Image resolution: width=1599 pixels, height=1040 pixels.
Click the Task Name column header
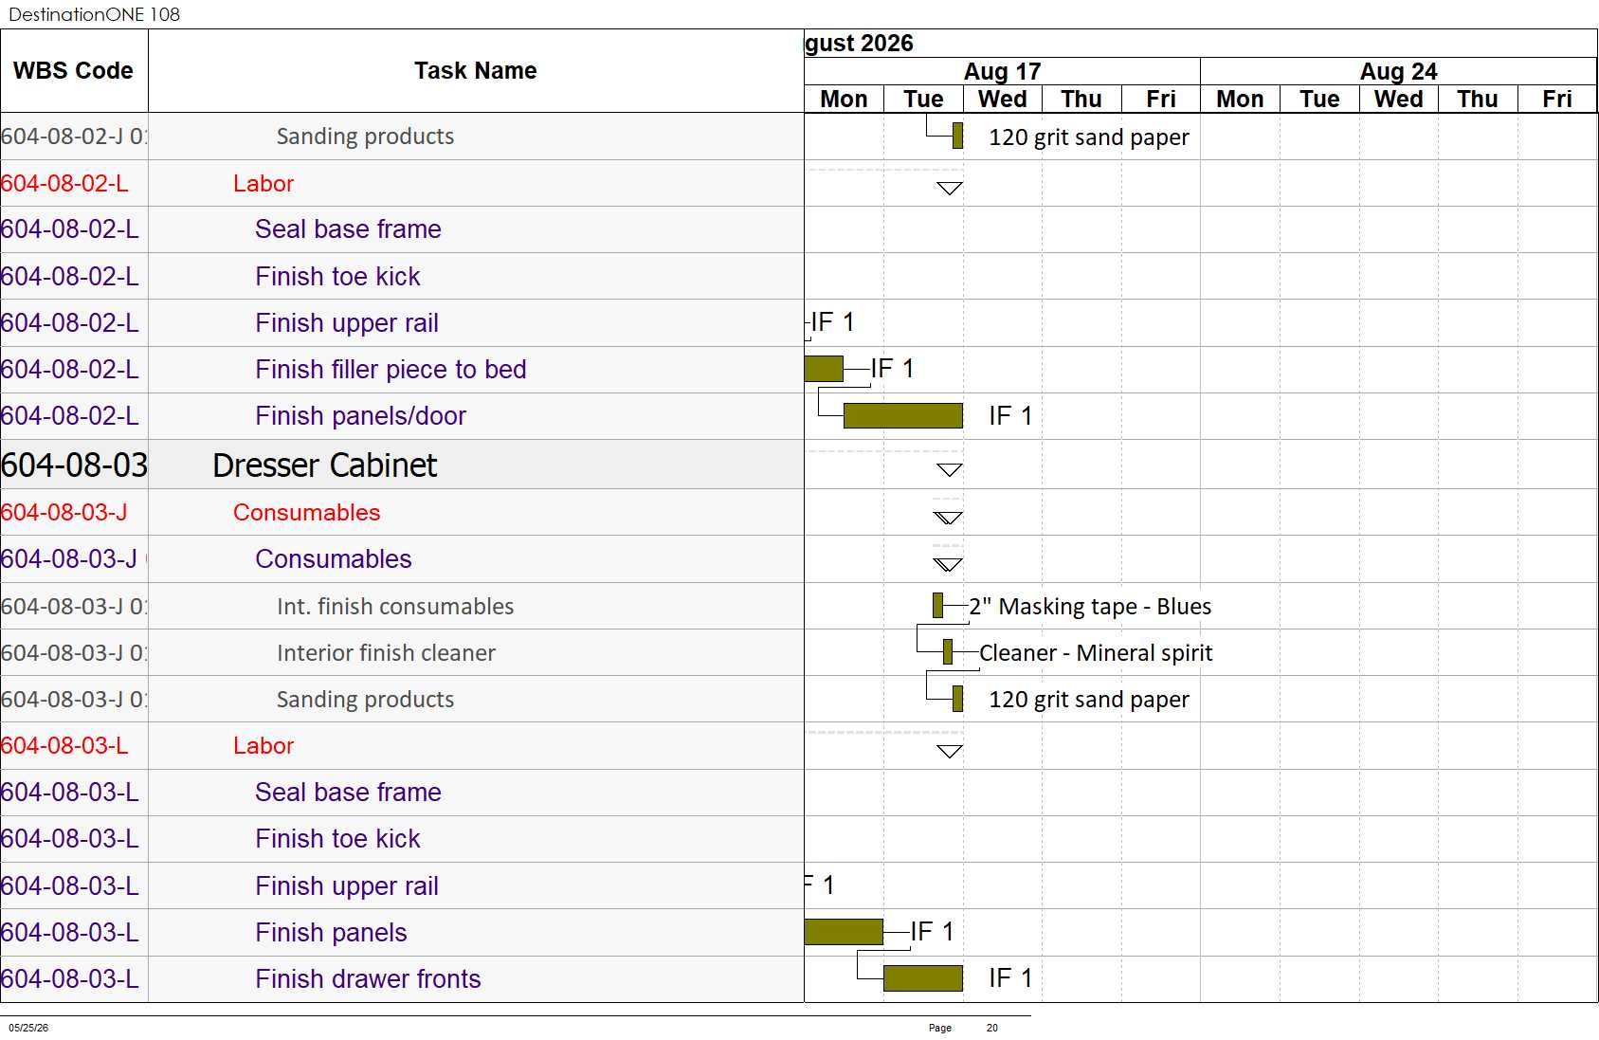(x=476, y=71)
